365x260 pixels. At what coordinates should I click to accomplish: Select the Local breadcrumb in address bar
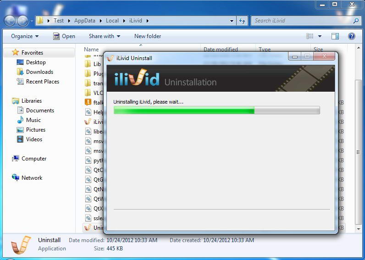pyautogui.click(x=112, y=21)
